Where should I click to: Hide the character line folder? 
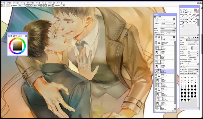coord(156,42)
